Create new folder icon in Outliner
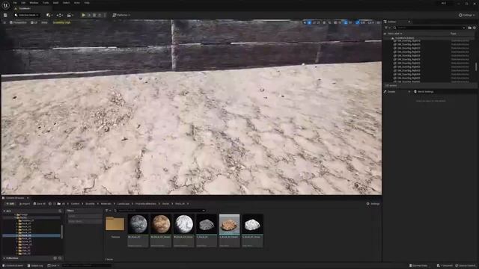The image size is (479, 269). point(470,28)
